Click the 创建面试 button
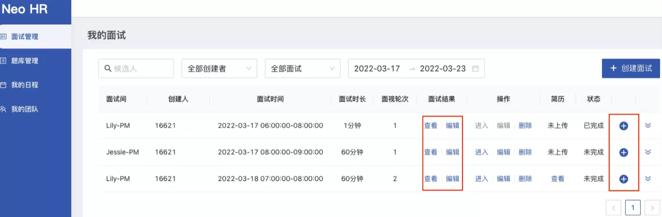The width and height of the screenshot is (662, 217). click(631, 68)
